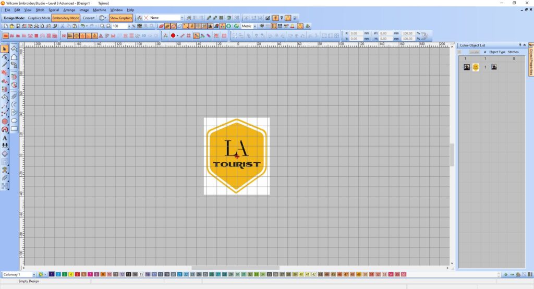Click the 3D effect icon
Viewport: 534px width, 289px height.
click(x=144, y=35)
